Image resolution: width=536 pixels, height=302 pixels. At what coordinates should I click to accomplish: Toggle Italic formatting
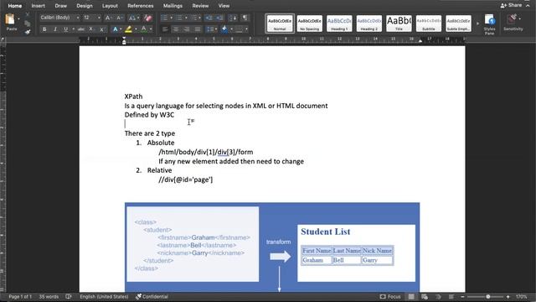55,29
